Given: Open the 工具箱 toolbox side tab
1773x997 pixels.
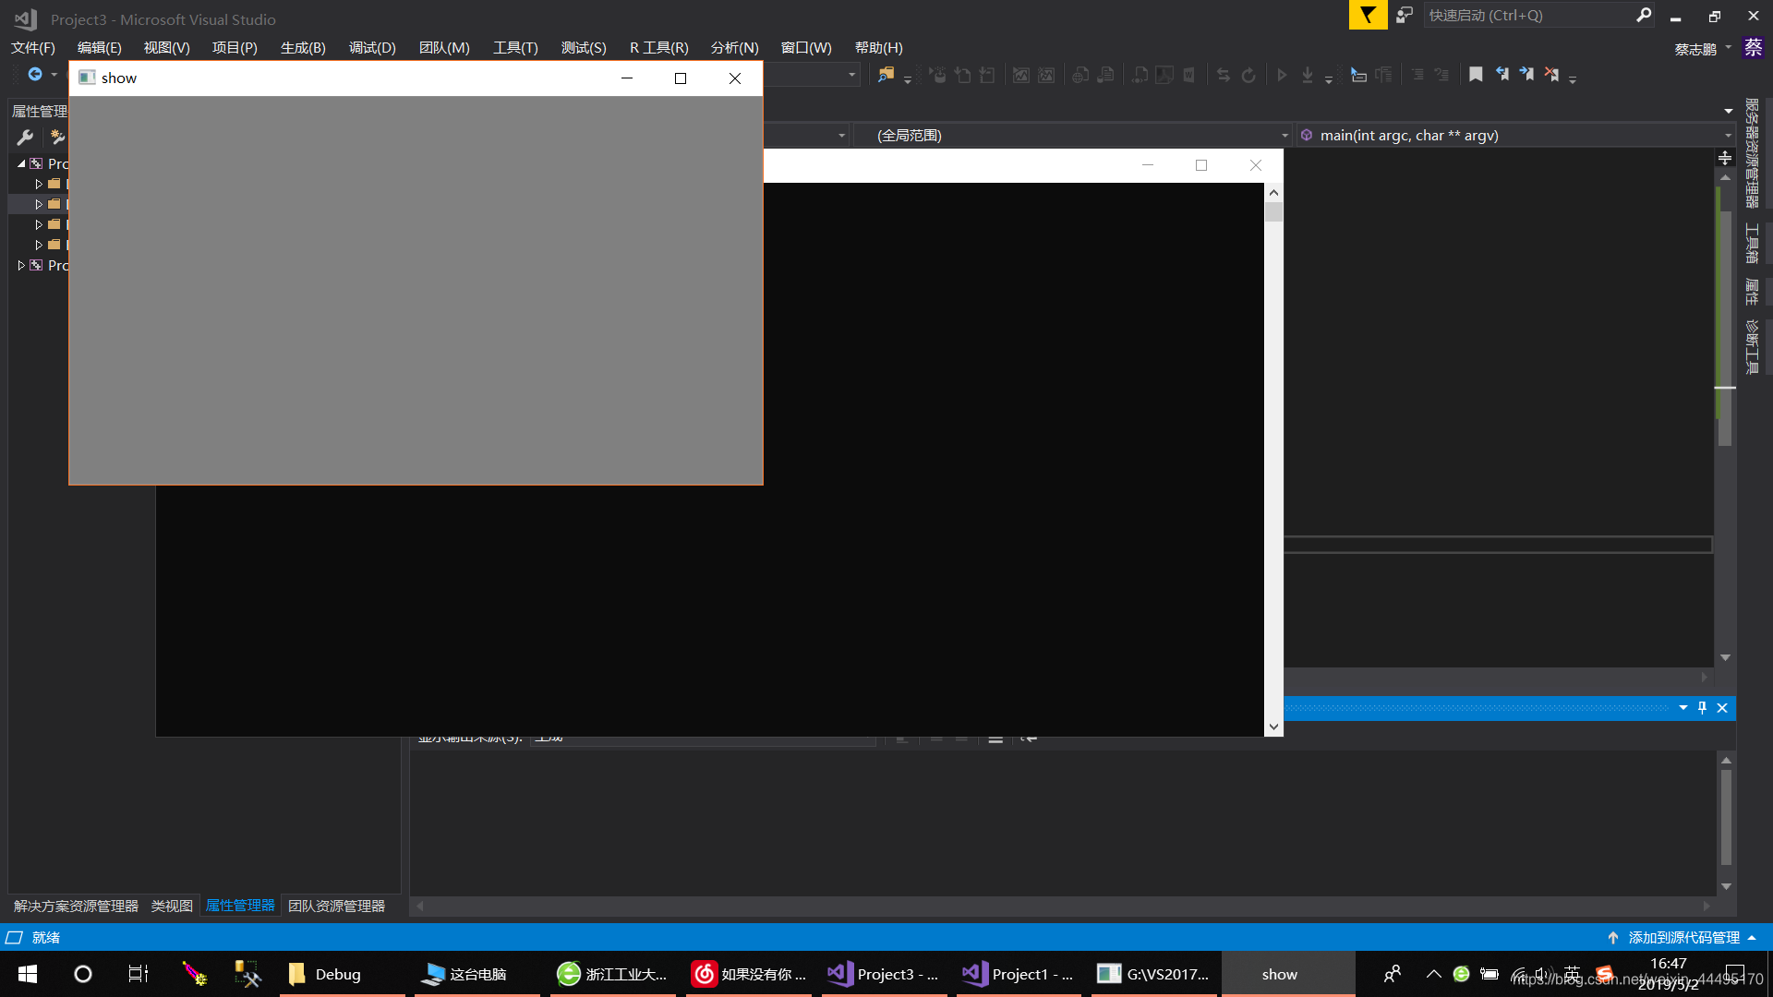Looking at the screenshot, I should pos(1752,244).
